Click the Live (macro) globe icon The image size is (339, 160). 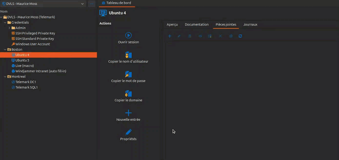13,66
